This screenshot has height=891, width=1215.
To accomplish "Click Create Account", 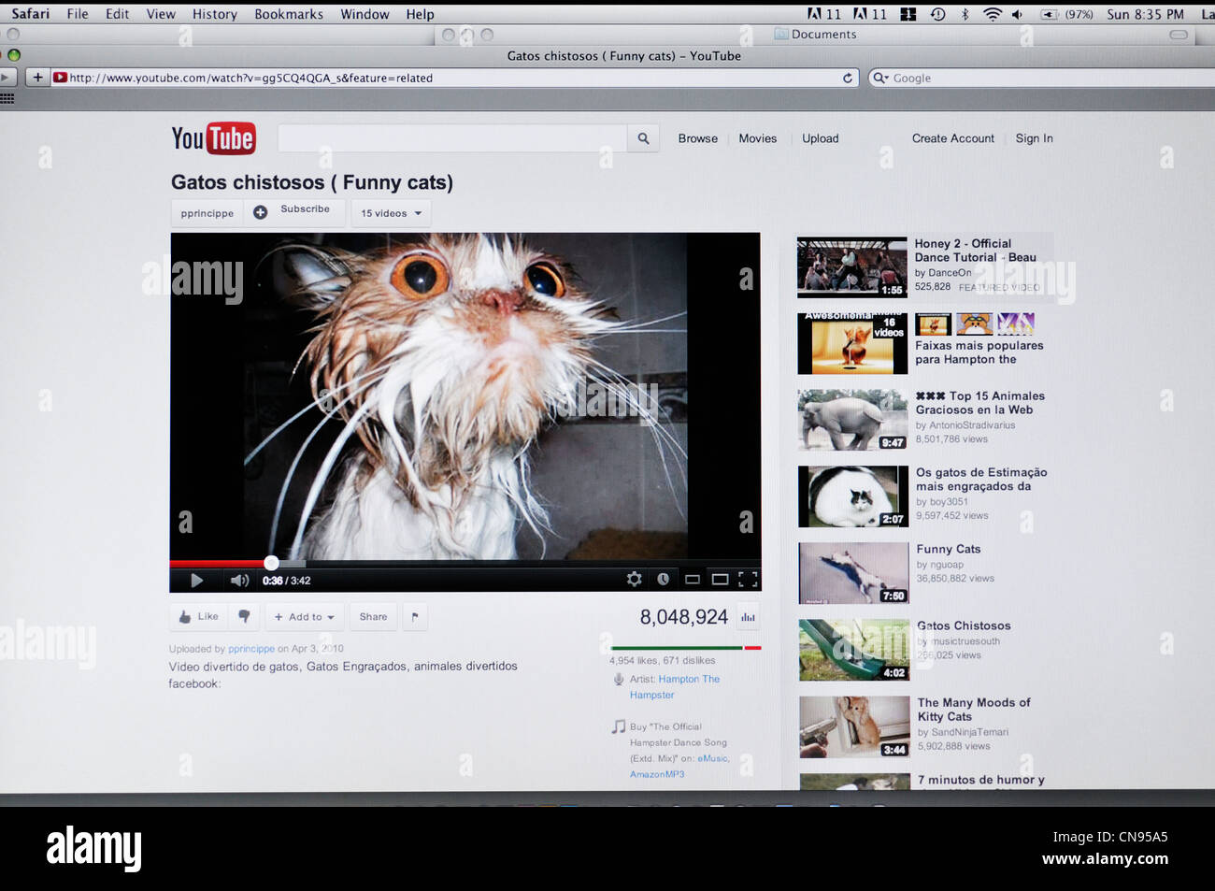I will coord(953,138).
